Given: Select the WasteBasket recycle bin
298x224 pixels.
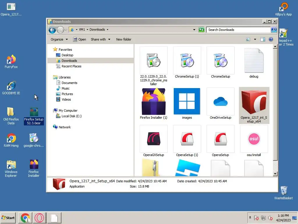Looking at the screenshot, I should [x=283, y=193].
